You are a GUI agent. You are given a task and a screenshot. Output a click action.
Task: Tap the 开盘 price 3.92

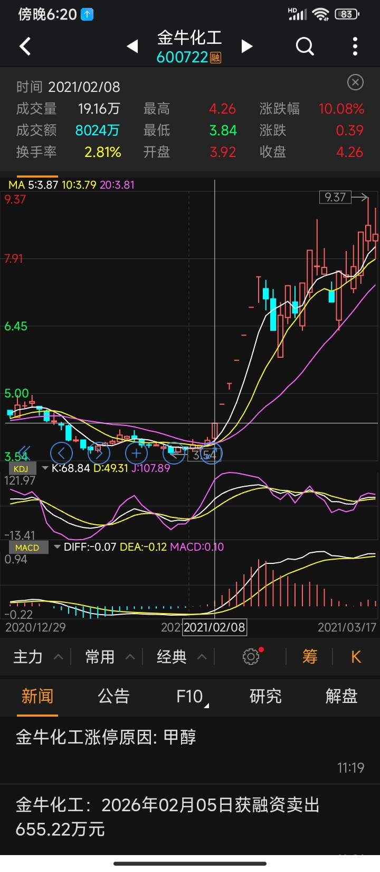click(223, 152)
